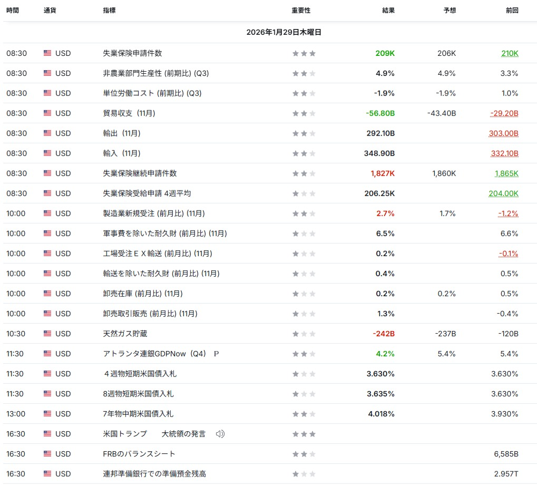This screenshot has height=485, width=537.
Task: Click the US flag in 7年物中期米国債入札 row
Action: click(47, 414)
